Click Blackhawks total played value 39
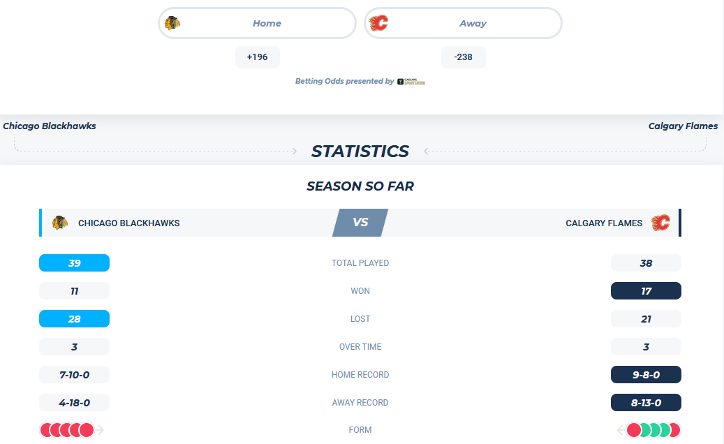The width and height of the screenshot is (724, 444). pyautogui.click(x=74, y=263)
